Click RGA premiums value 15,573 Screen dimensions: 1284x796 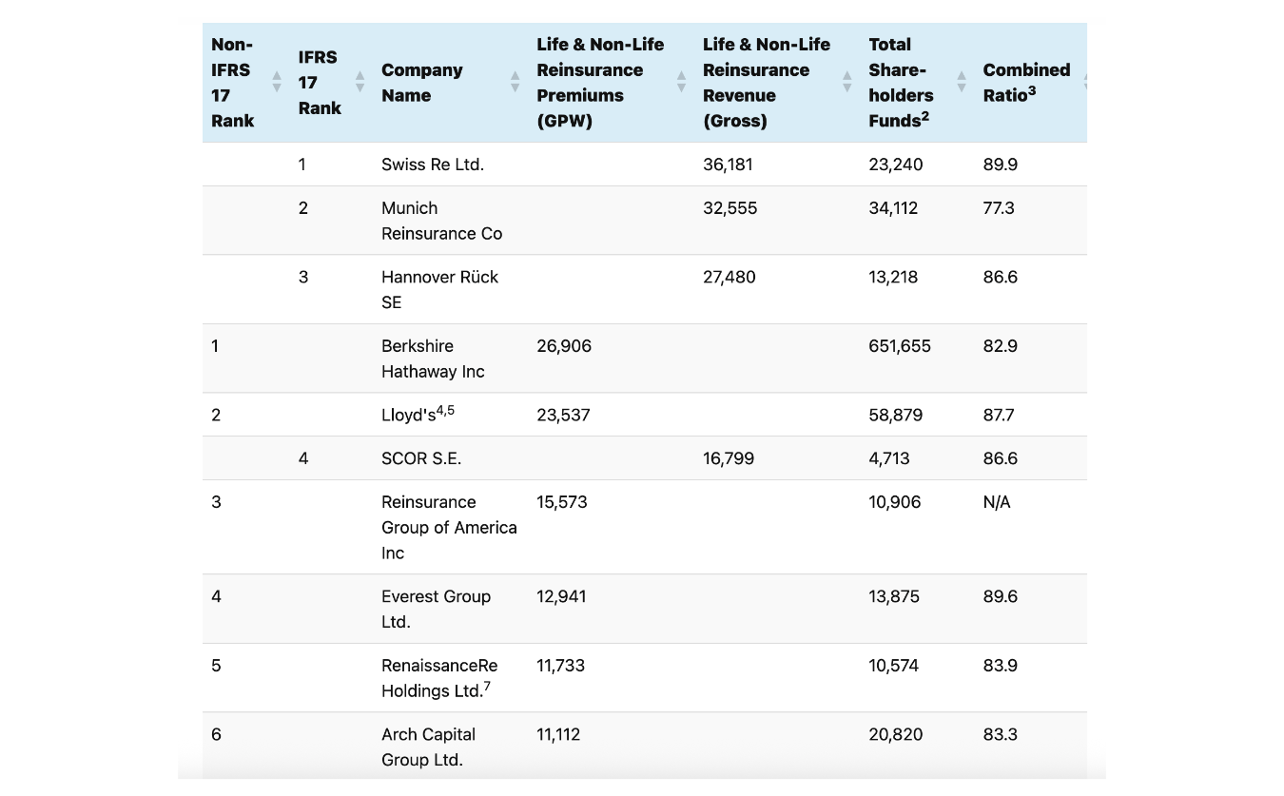pyautogui.click(x=562, y=502)
